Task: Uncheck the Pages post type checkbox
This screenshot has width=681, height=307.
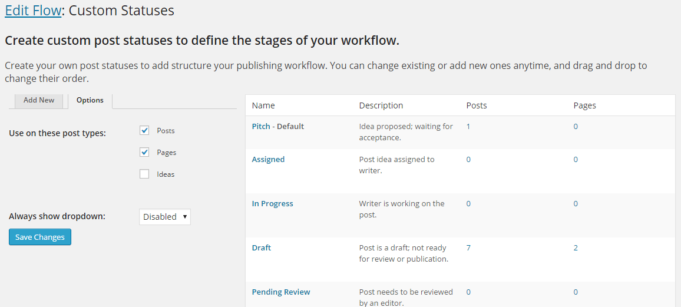Action: pos(144,153)
